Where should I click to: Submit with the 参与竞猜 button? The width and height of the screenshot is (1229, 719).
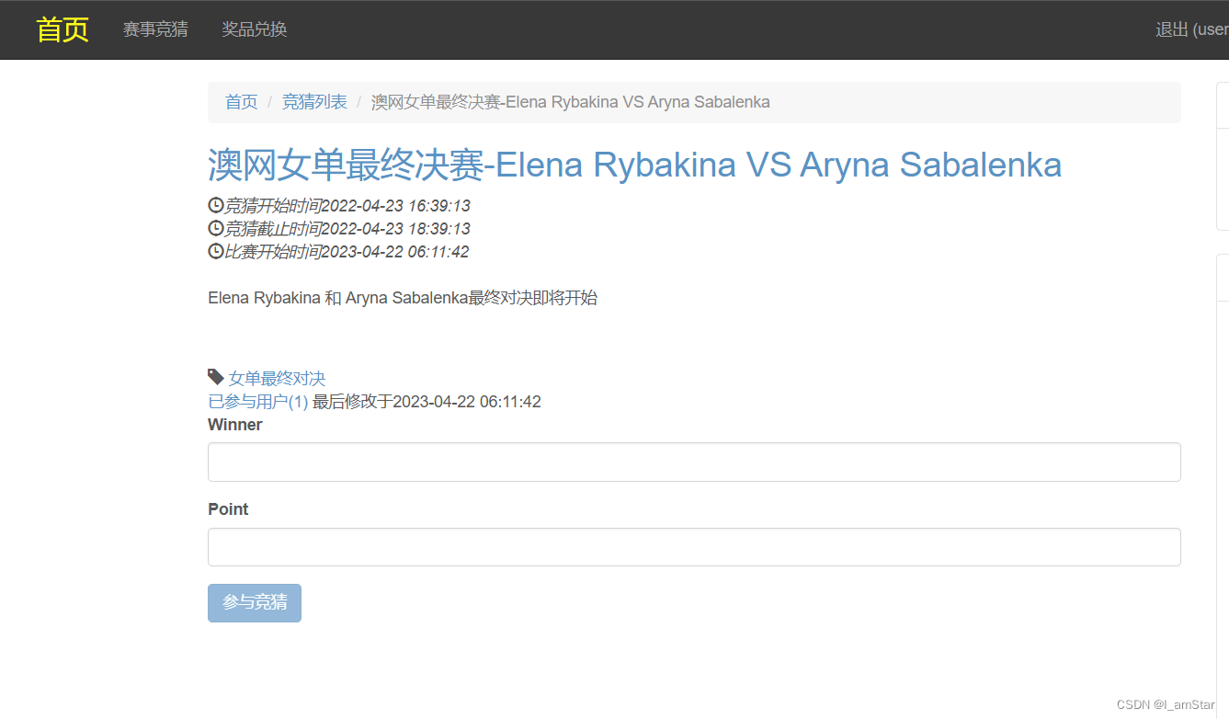point(255,603)
